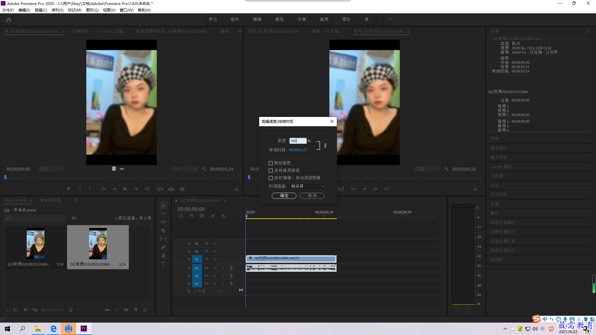The image size is (596, 335).
Task: Open 时间插值 帧采样 dropdown
Action: [307, 186]
